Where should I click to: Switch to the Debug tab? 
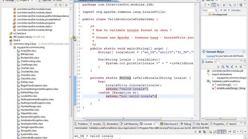(186, 124)
